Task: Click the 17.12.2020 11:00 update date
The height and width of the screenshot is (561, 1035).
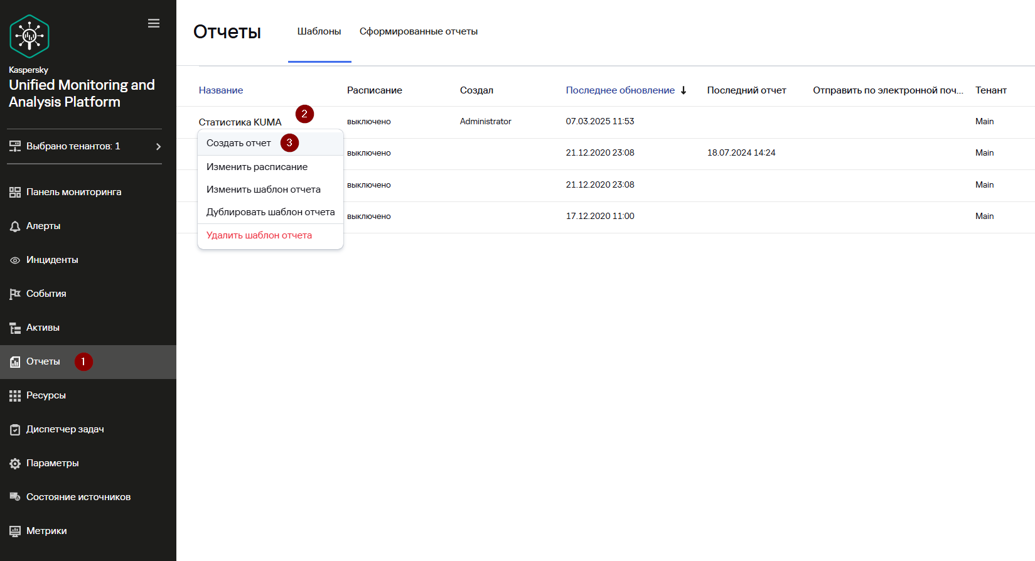Action: tap(600, 216)
